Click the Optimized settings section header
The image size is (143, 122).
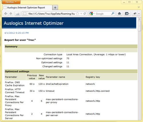71,71
